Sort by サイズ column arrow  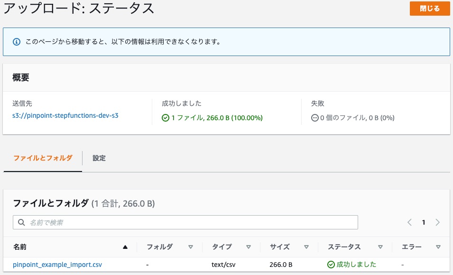pyautogui.click(x=306, y=247)
